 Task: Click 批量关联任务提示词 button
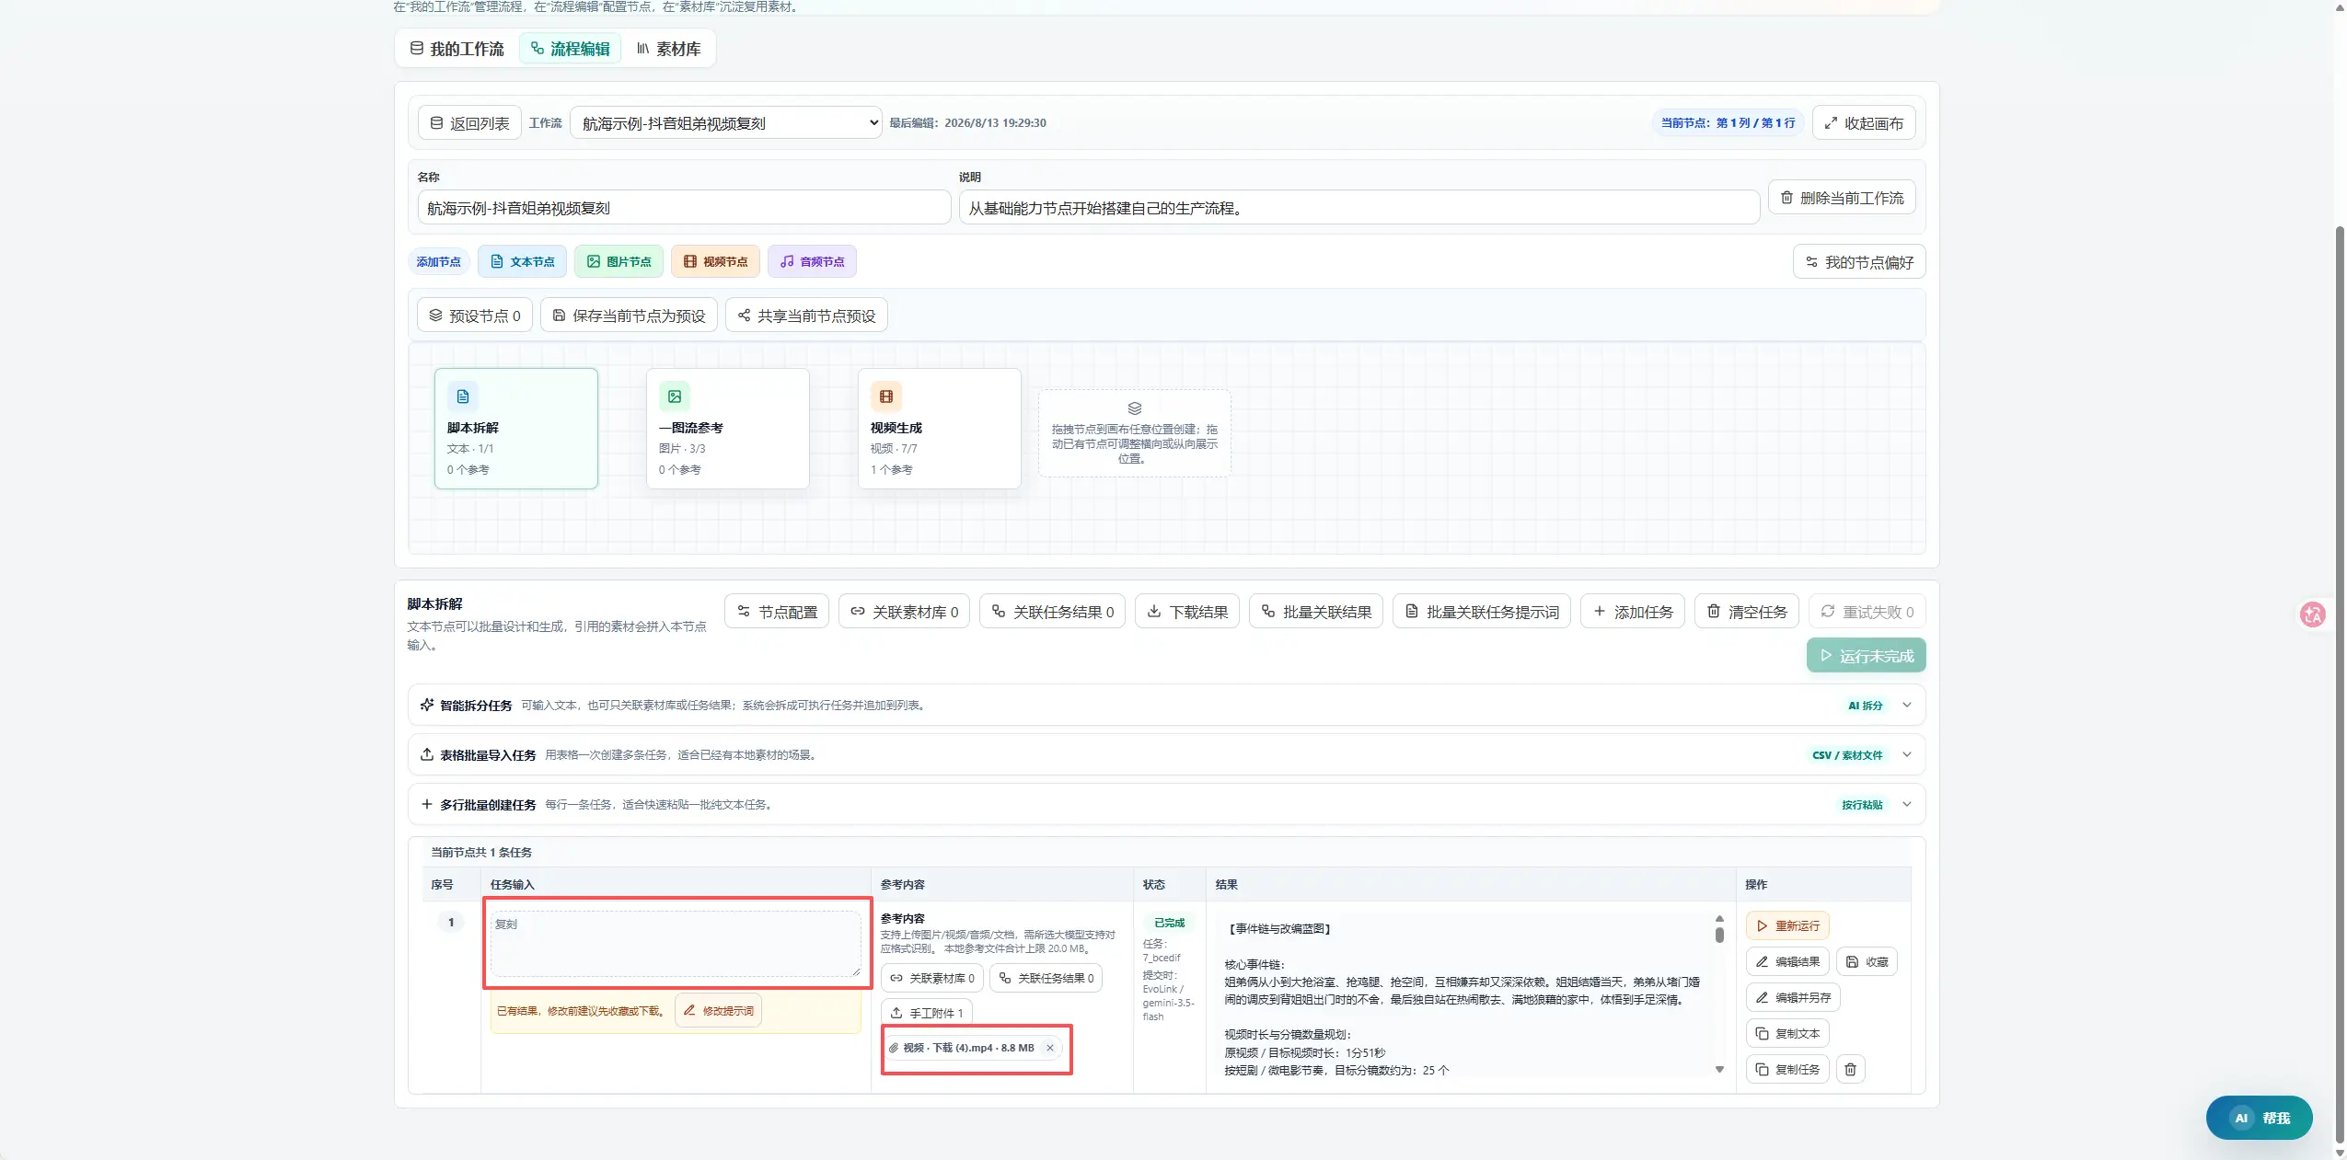[x=1482, y=612]
